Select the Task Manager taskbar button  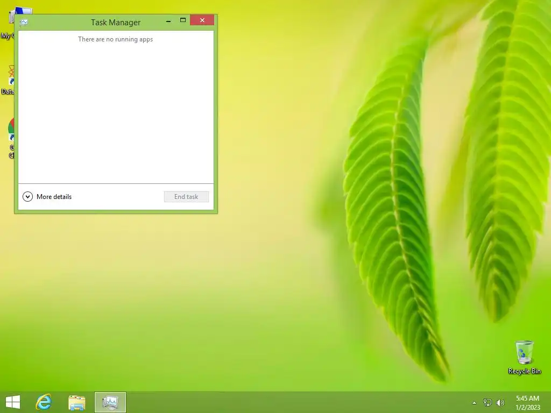[110, 402]
